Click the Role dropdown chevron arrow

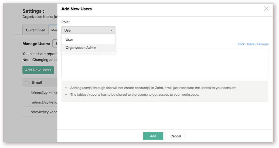(x=111, y=30)
